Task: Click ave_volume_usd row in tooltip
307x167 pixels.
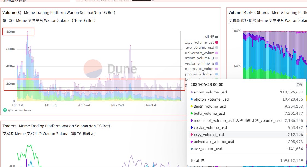Action: [x=247, y=149]
